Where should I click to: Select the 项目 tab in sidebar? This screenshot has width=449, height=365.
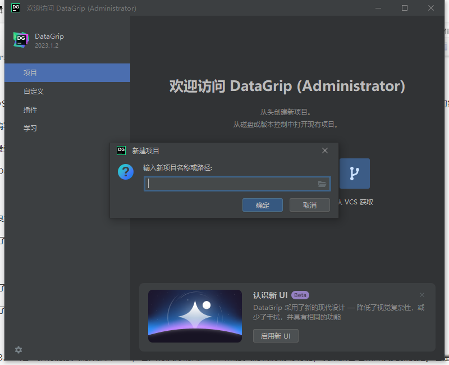coord(67,73)
